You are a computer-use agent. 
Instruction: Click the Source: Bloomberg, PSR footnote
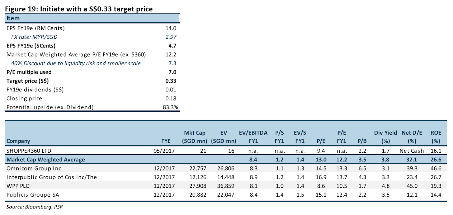35,207
